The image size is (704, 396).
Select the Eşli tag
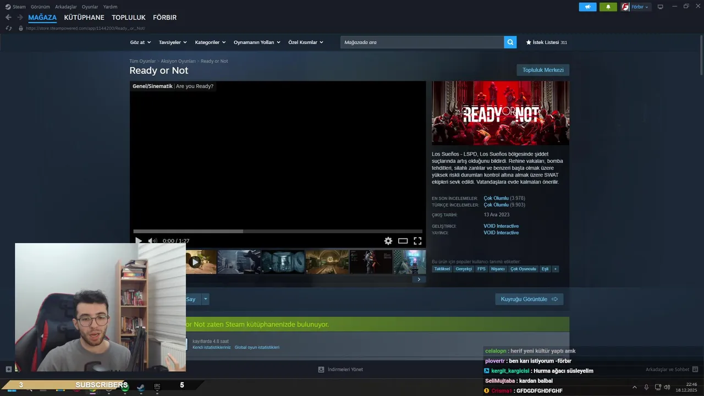(x=545, y=269)
